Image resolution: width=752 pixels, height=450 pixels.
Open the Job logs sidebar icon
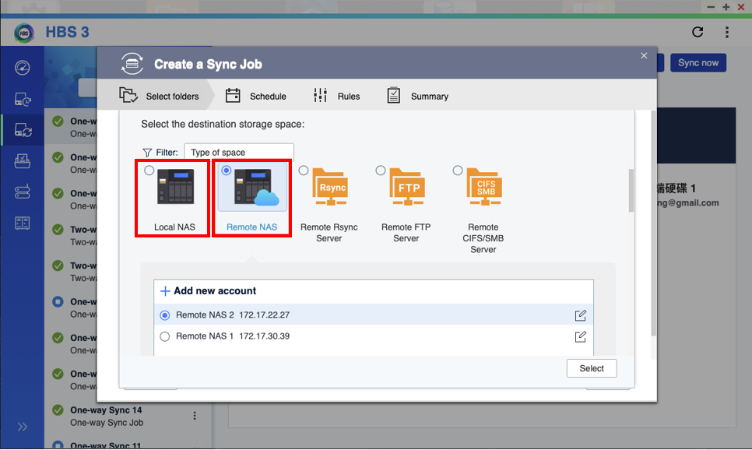[22, 223]
